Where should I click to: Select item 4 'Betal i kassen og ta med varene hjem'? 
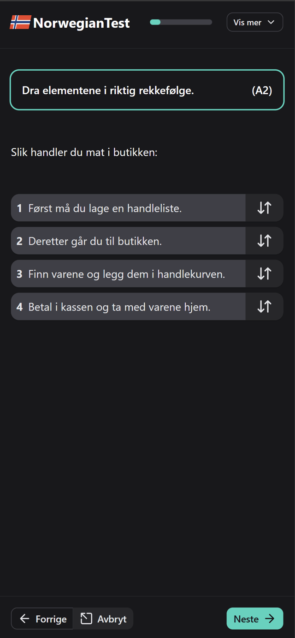[x=128, y=306]
